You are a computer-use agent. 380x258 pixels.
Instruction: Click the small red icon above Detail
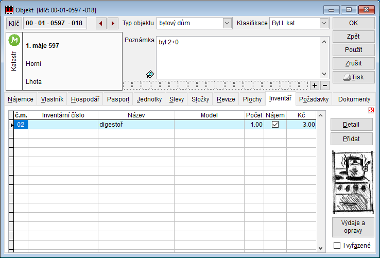pyautogui.click(x=371, y=110)
